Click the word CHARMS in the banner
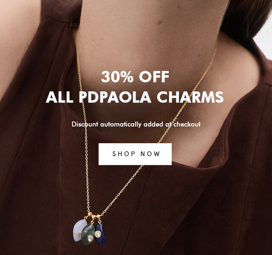This screenshot has height=255, width=272. point(190,97)
